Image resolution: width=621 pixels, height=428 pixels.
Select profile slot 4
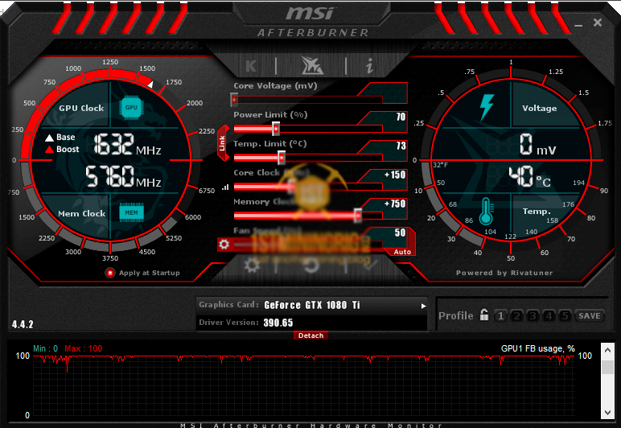[549, 315]
